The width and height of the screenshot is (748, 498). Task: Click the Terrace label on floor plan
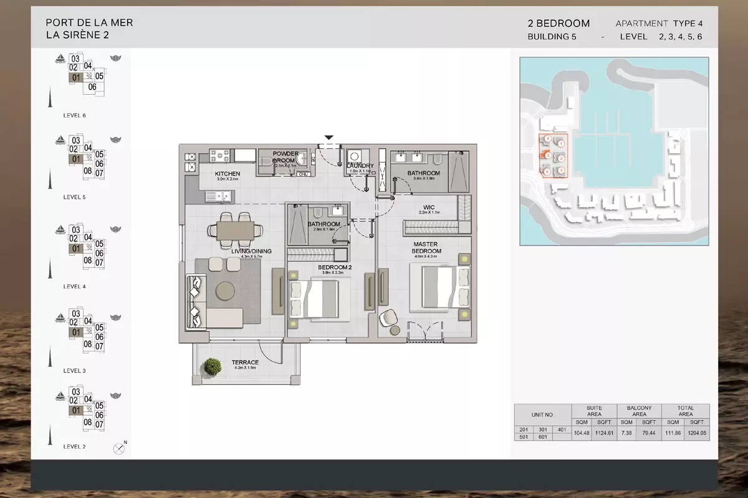point(245,362)
